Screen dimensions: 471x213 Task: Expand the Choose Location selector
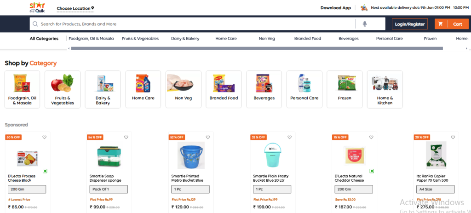coord(75,8)
